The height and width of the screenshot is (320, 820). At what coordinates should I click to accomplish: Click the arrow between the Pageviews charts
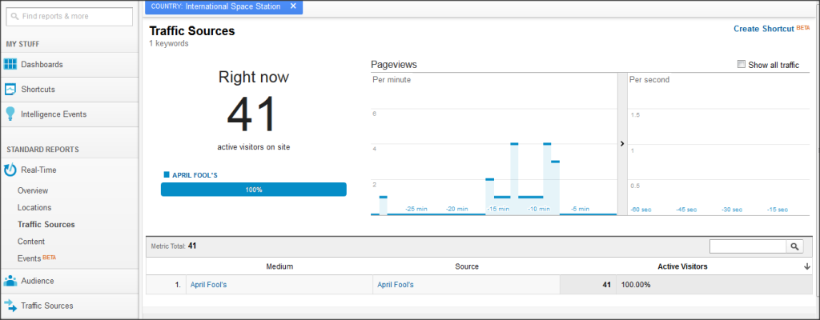pos(622,143)
